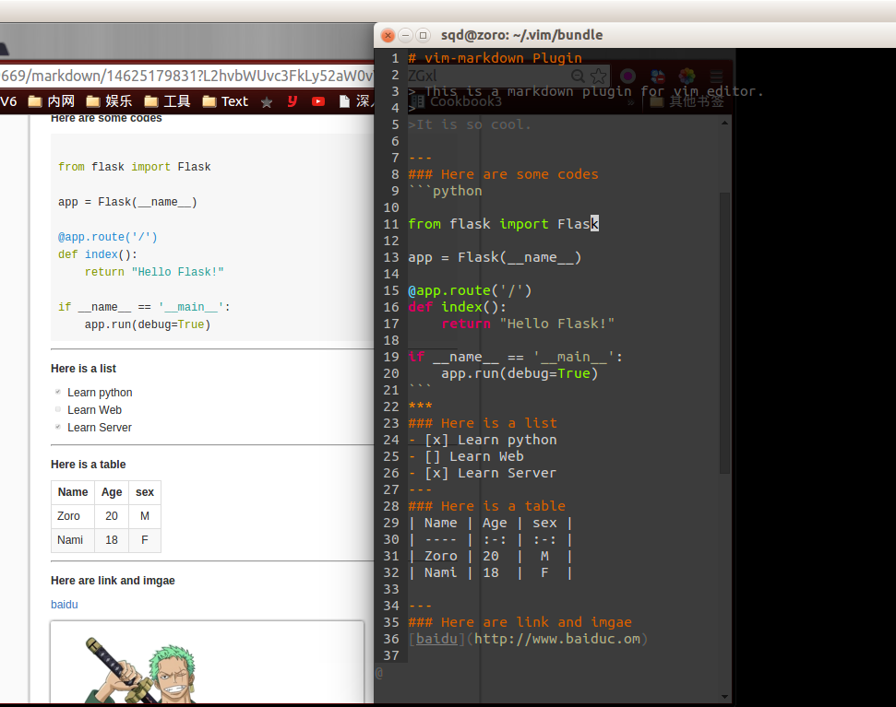Click the sex table header cell
Viewport: 896px width, 707px height.
145,492
